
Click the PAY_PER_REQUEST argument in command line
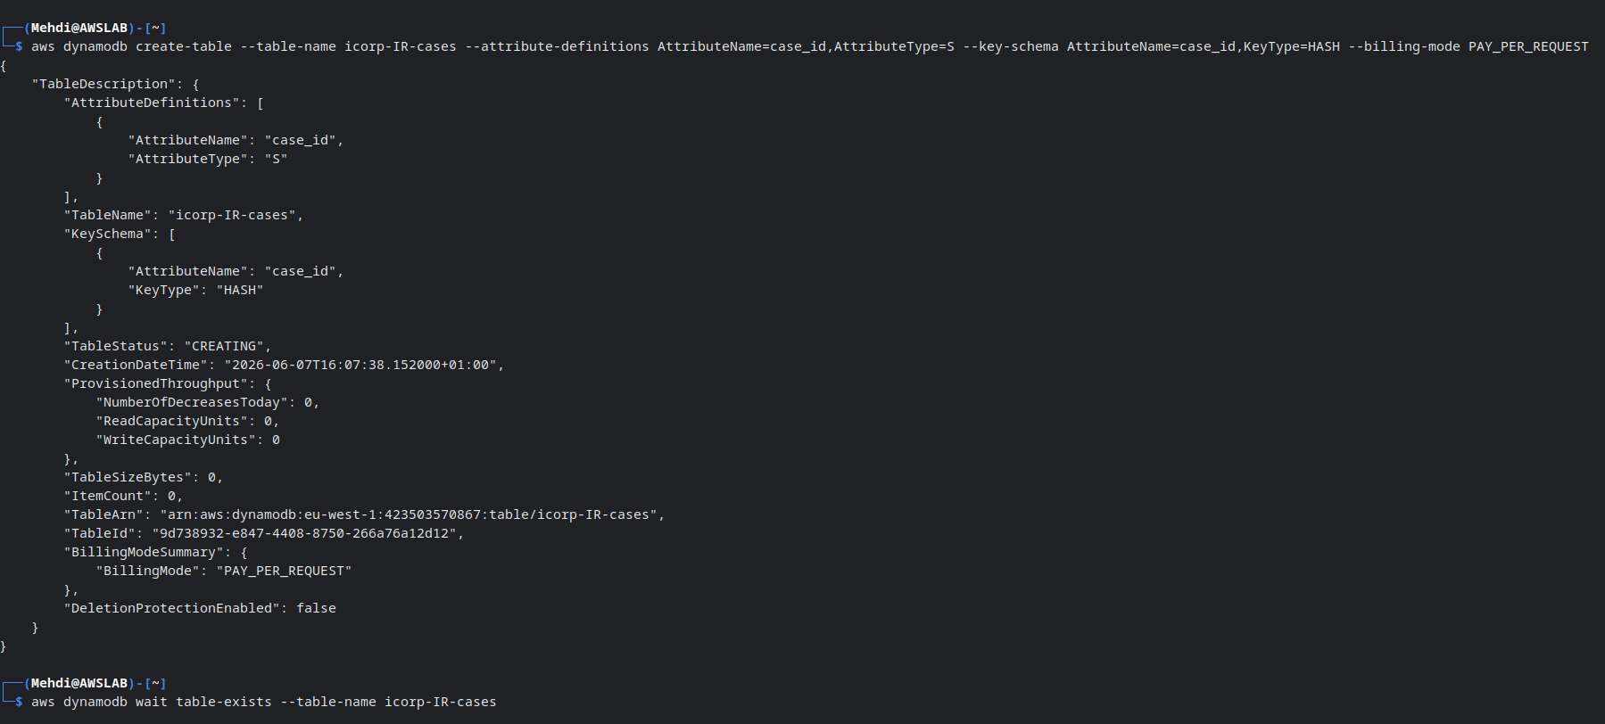1528,46
